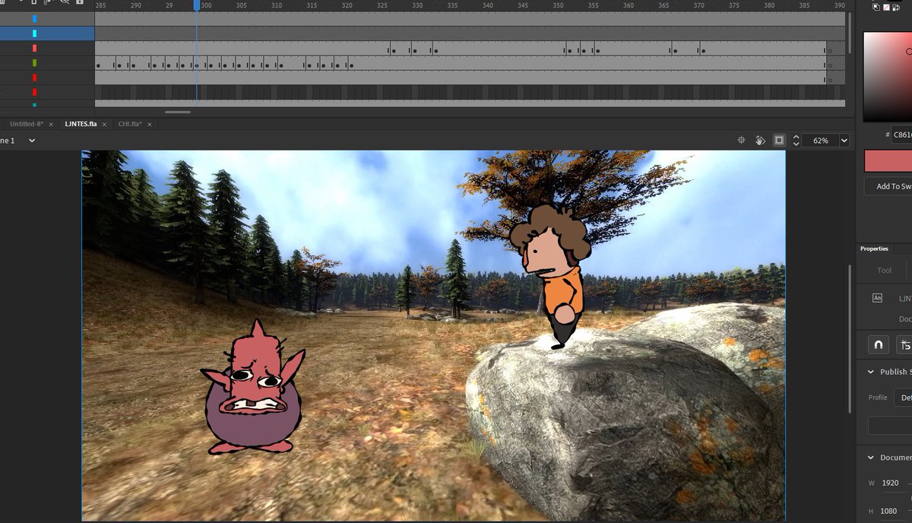Collapse the Document Settings section
Screen dimensions: 912x523
coord(871,458)
